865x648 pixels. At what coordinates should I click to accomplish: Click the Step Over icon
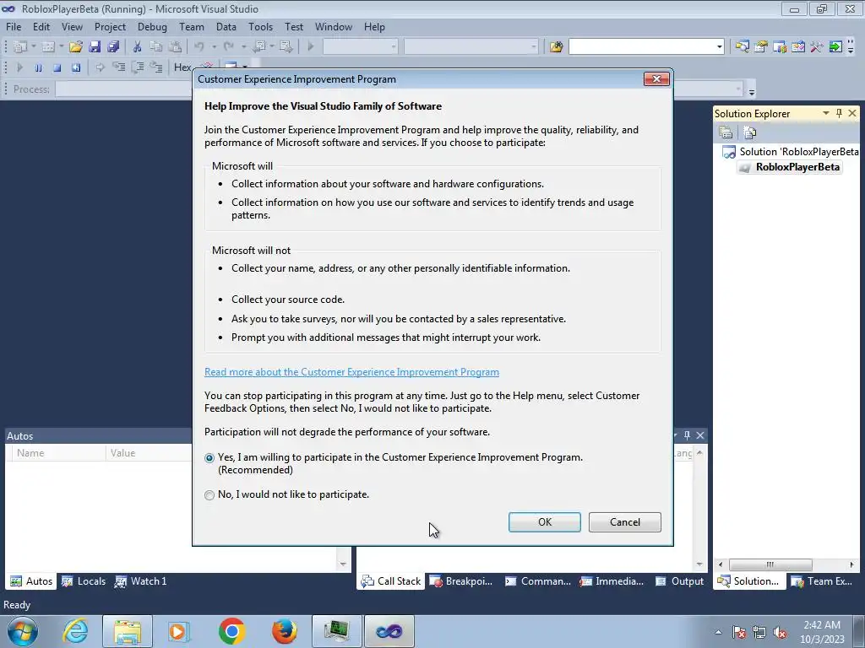pos(138,67)
